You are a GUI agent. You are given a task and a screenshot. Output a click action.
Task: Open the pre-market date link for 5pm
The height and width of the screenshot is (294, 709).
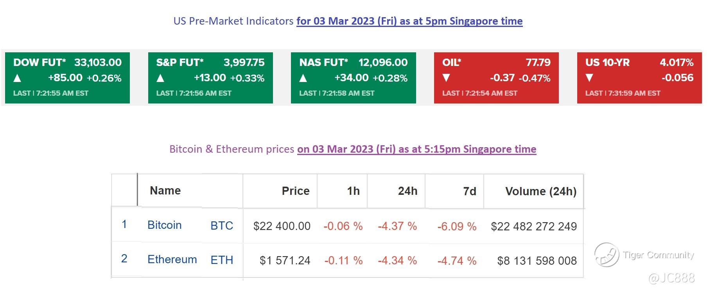pos(409,21)
